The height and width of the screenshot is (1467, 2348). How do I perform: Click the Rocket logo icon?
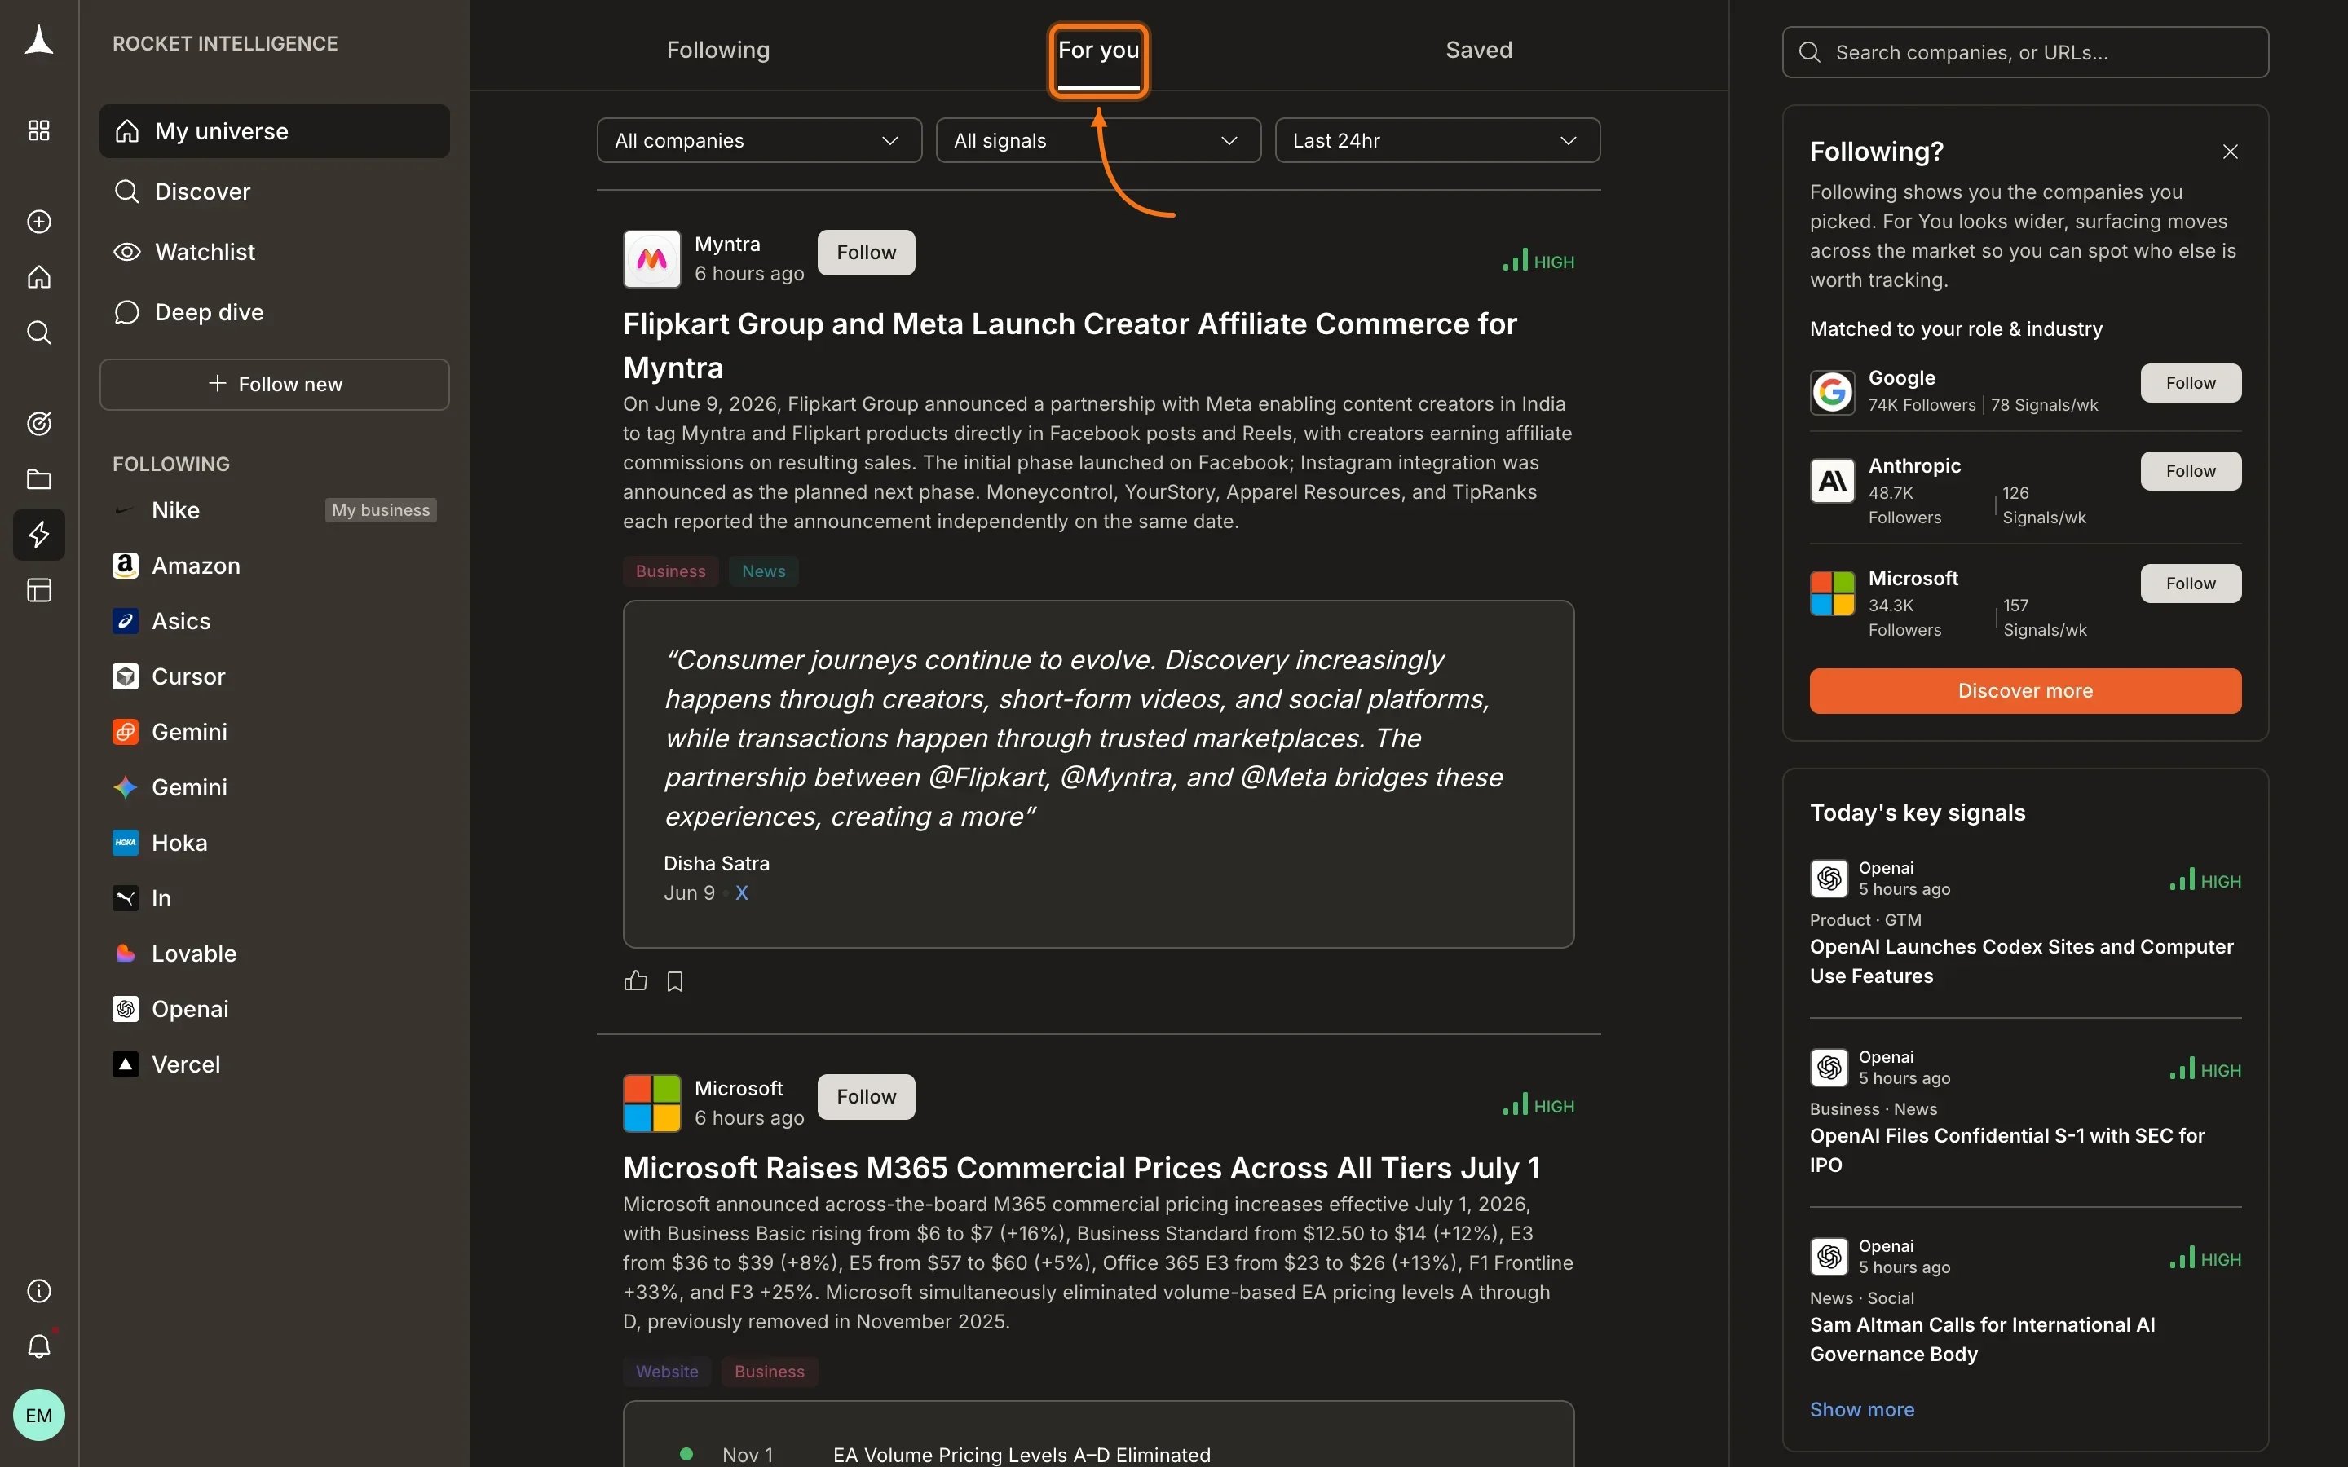[x=39, y=41]
